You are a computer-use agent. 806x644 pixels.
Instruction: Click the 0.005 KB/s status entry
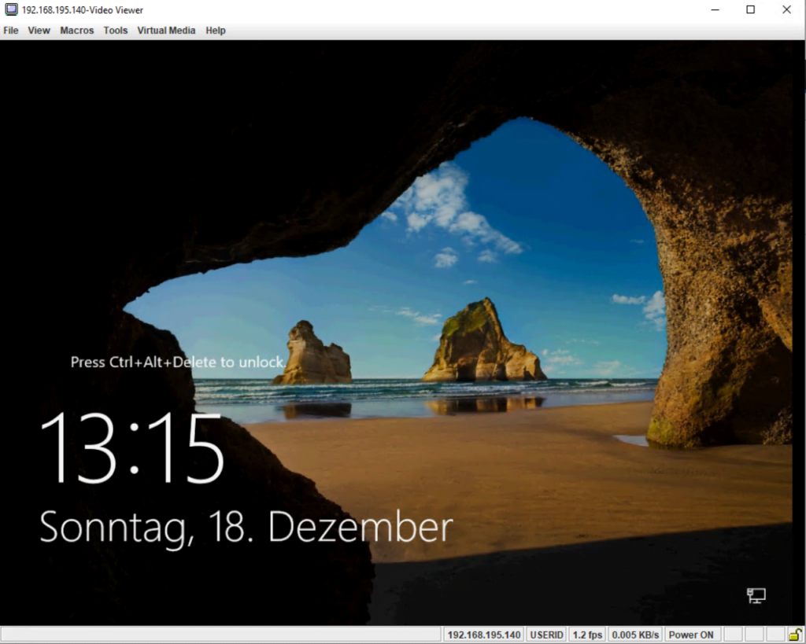coord(635,635)
